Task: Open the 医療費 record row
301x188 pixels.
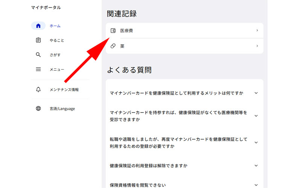Action: tap(184, 30)
